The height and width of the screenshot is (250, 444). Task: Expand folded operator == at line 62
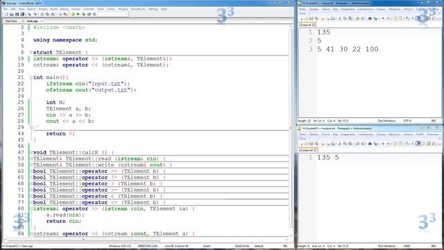31,172
